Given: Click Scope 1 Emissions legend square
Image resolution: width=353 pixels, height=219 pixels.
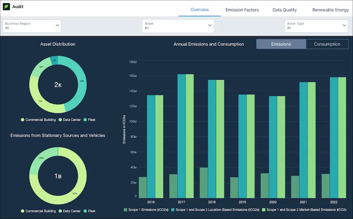Looking at the screenshot, I should click(125, 210).
